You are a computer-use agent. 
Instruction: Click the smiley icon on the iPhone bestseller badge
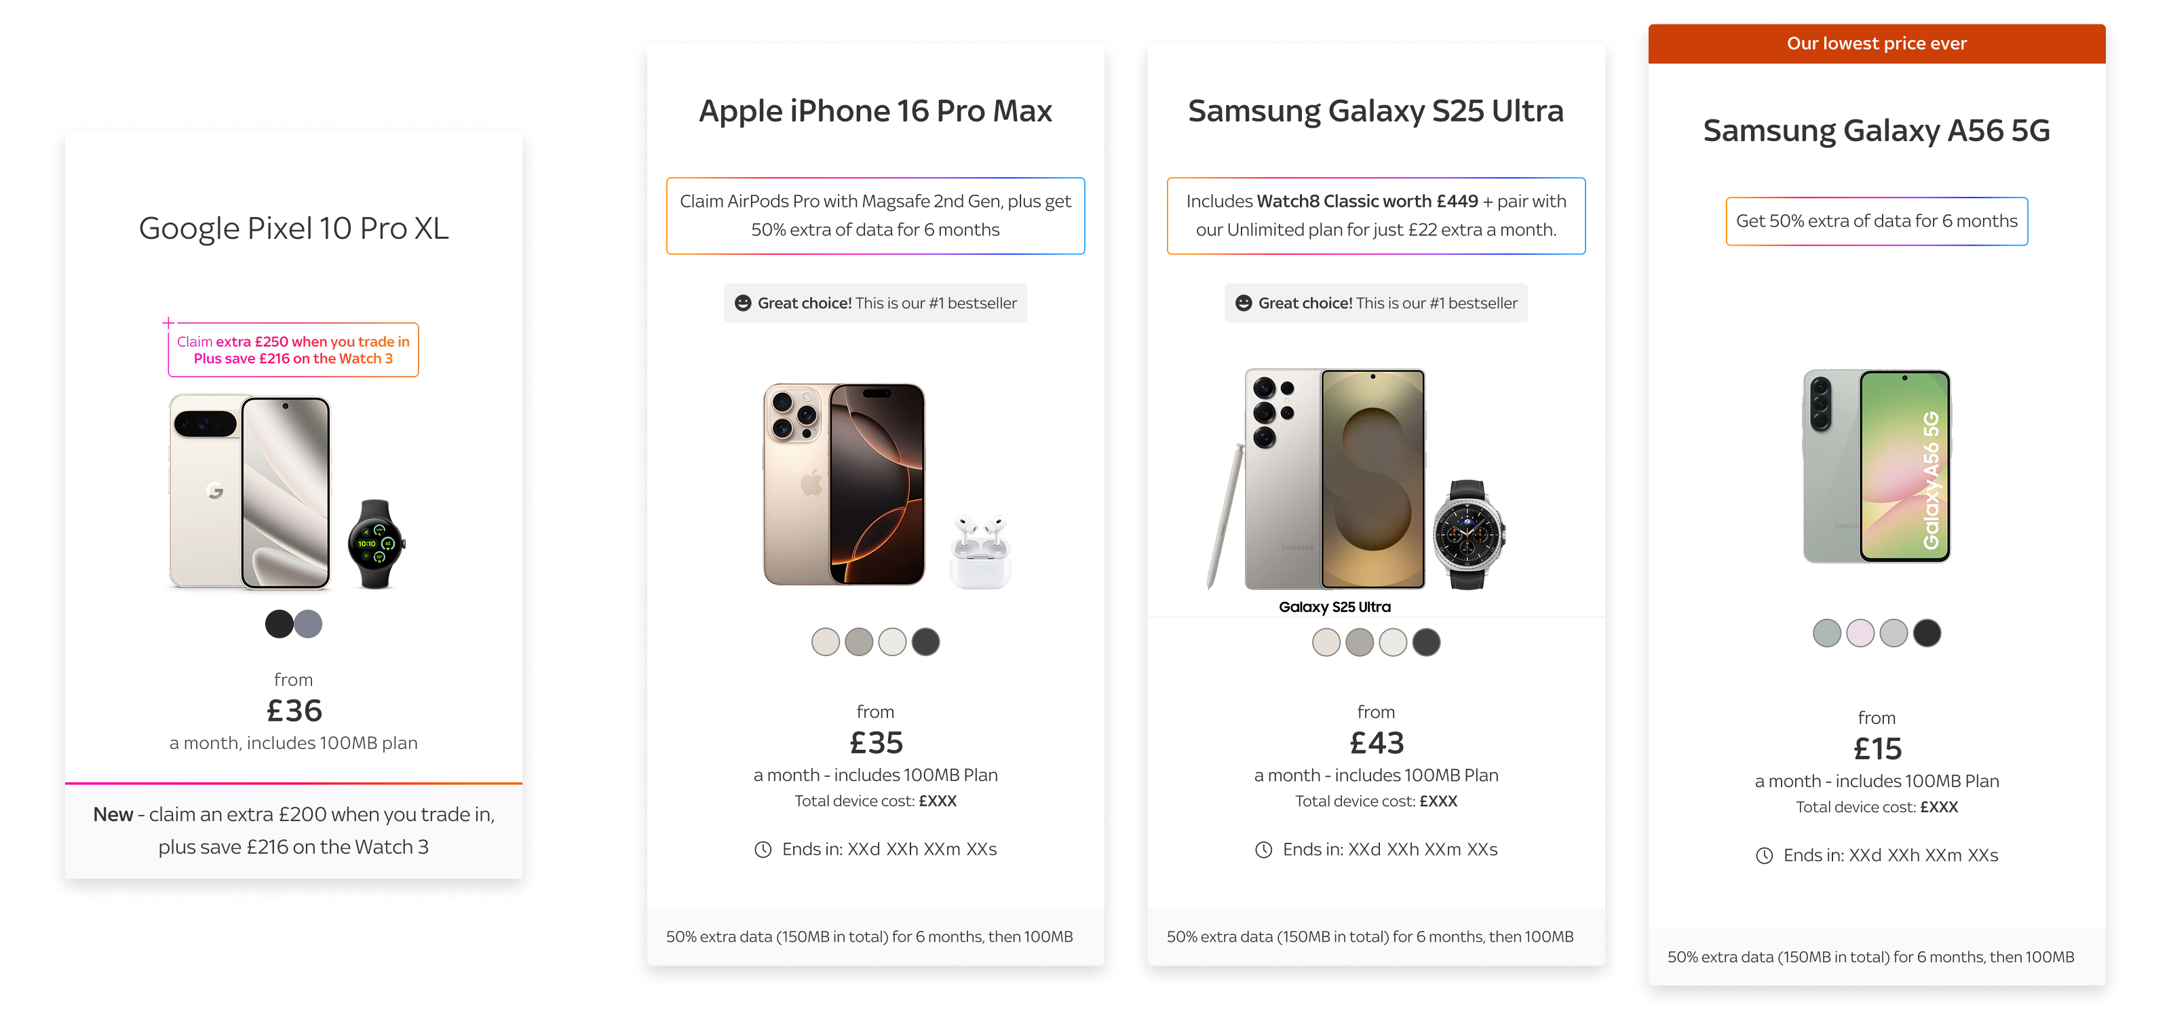click(x=742, y=303)
